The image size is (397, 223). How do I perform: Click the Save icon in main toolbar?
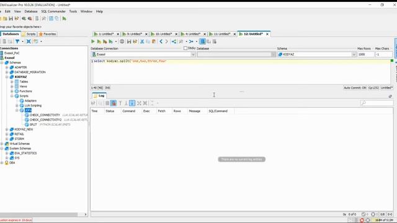(11, 19)
